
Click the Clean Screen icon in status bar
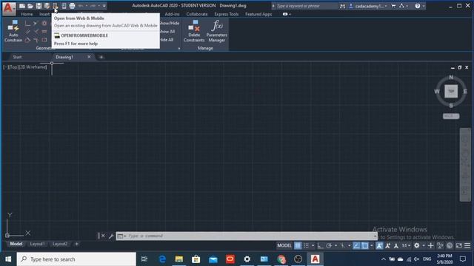point(459,245)
